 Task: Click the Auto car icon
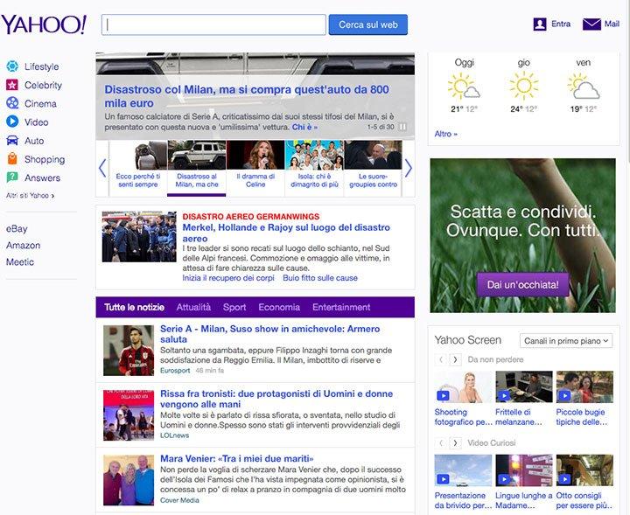click(x=12, y=141)
